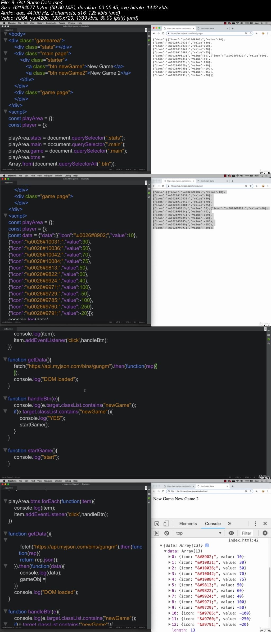Open the Chrome People menu

[x=62, y=23]
